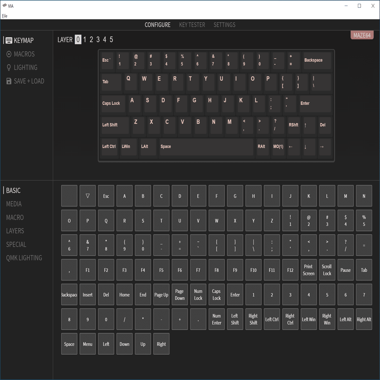This screenshot has width=380, height=380.
Task: Choose the Right Win keycode
Action: click(x=327, y=319)
